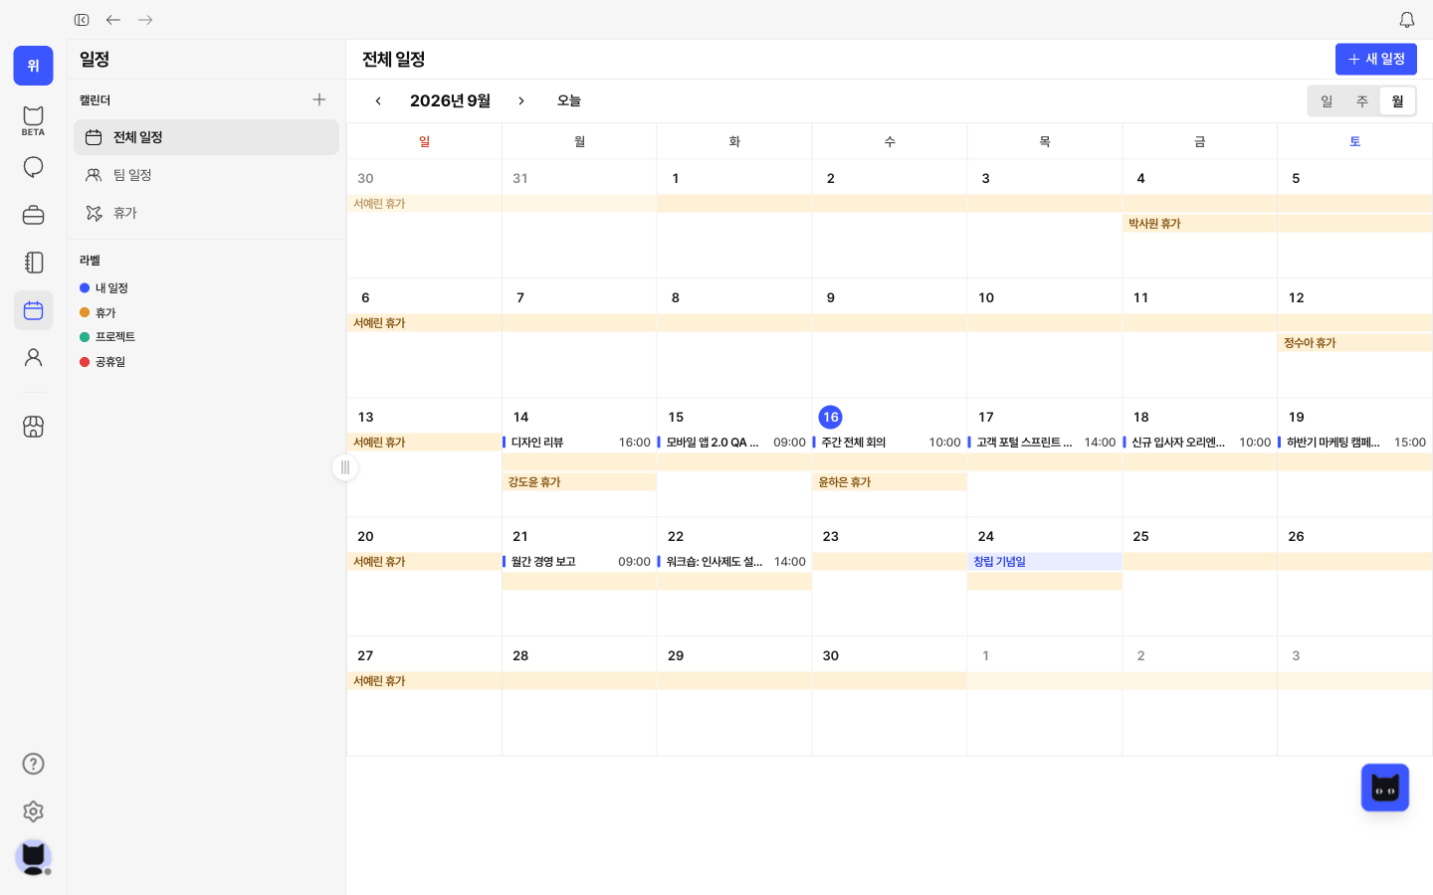
Task: Add a new calendar with plus icon
Action: pos(319,99)
